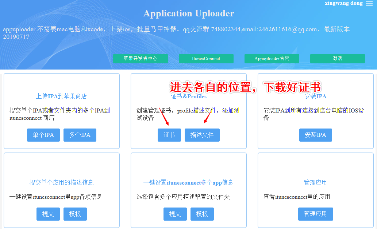Click the 管理应用 button
This screenshot has width=377, height=229.
coord(315,214)
